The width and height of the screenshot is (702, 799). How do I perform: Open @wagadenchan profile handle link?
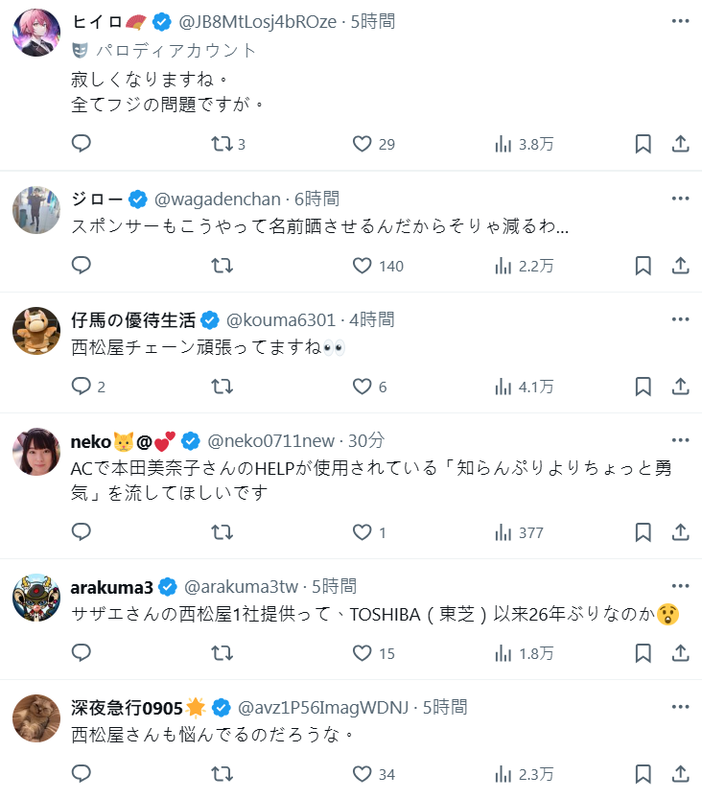(218, 199)
